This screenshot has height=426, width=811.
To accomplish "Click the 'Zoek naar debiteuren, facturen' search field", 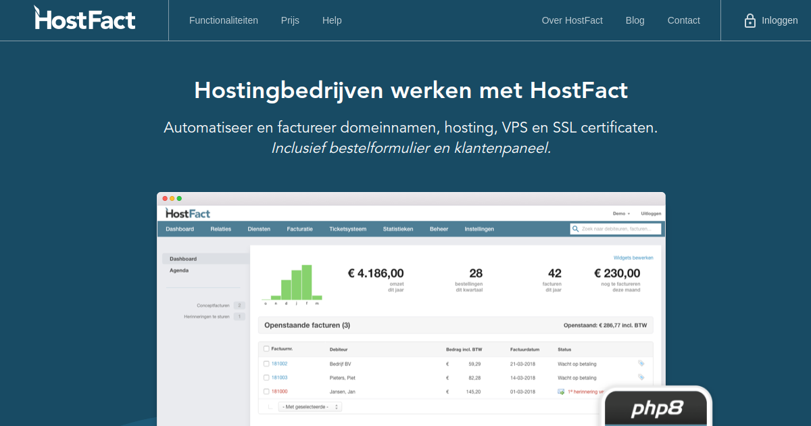I will coord(616,229).
